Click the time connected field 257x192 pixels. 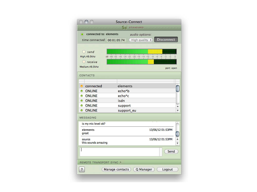(x=116, y=40)
